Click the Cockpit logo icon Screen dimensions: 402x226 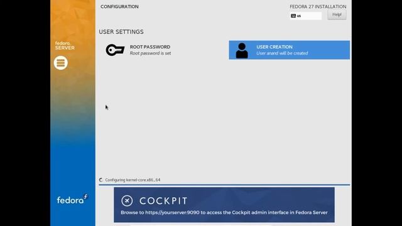(x=127, y=201)
